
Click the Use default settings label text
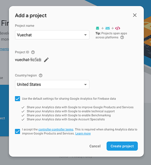[x=69, y=99]
